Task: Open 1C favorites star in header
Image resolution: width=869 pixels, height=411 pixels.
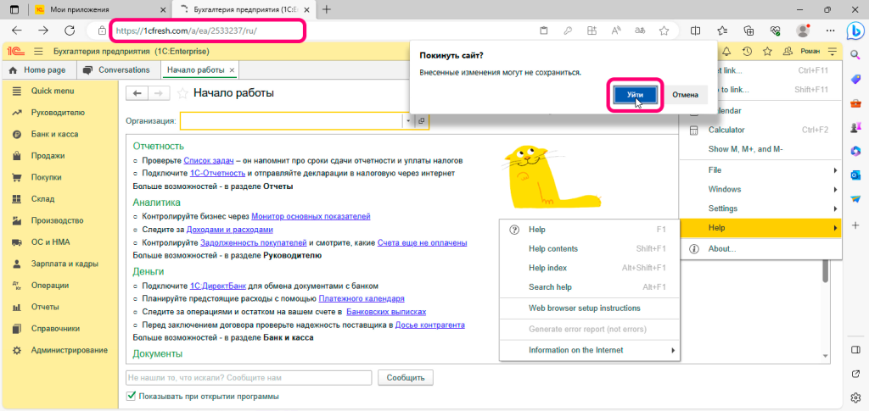Action: (x=767, y=52)
